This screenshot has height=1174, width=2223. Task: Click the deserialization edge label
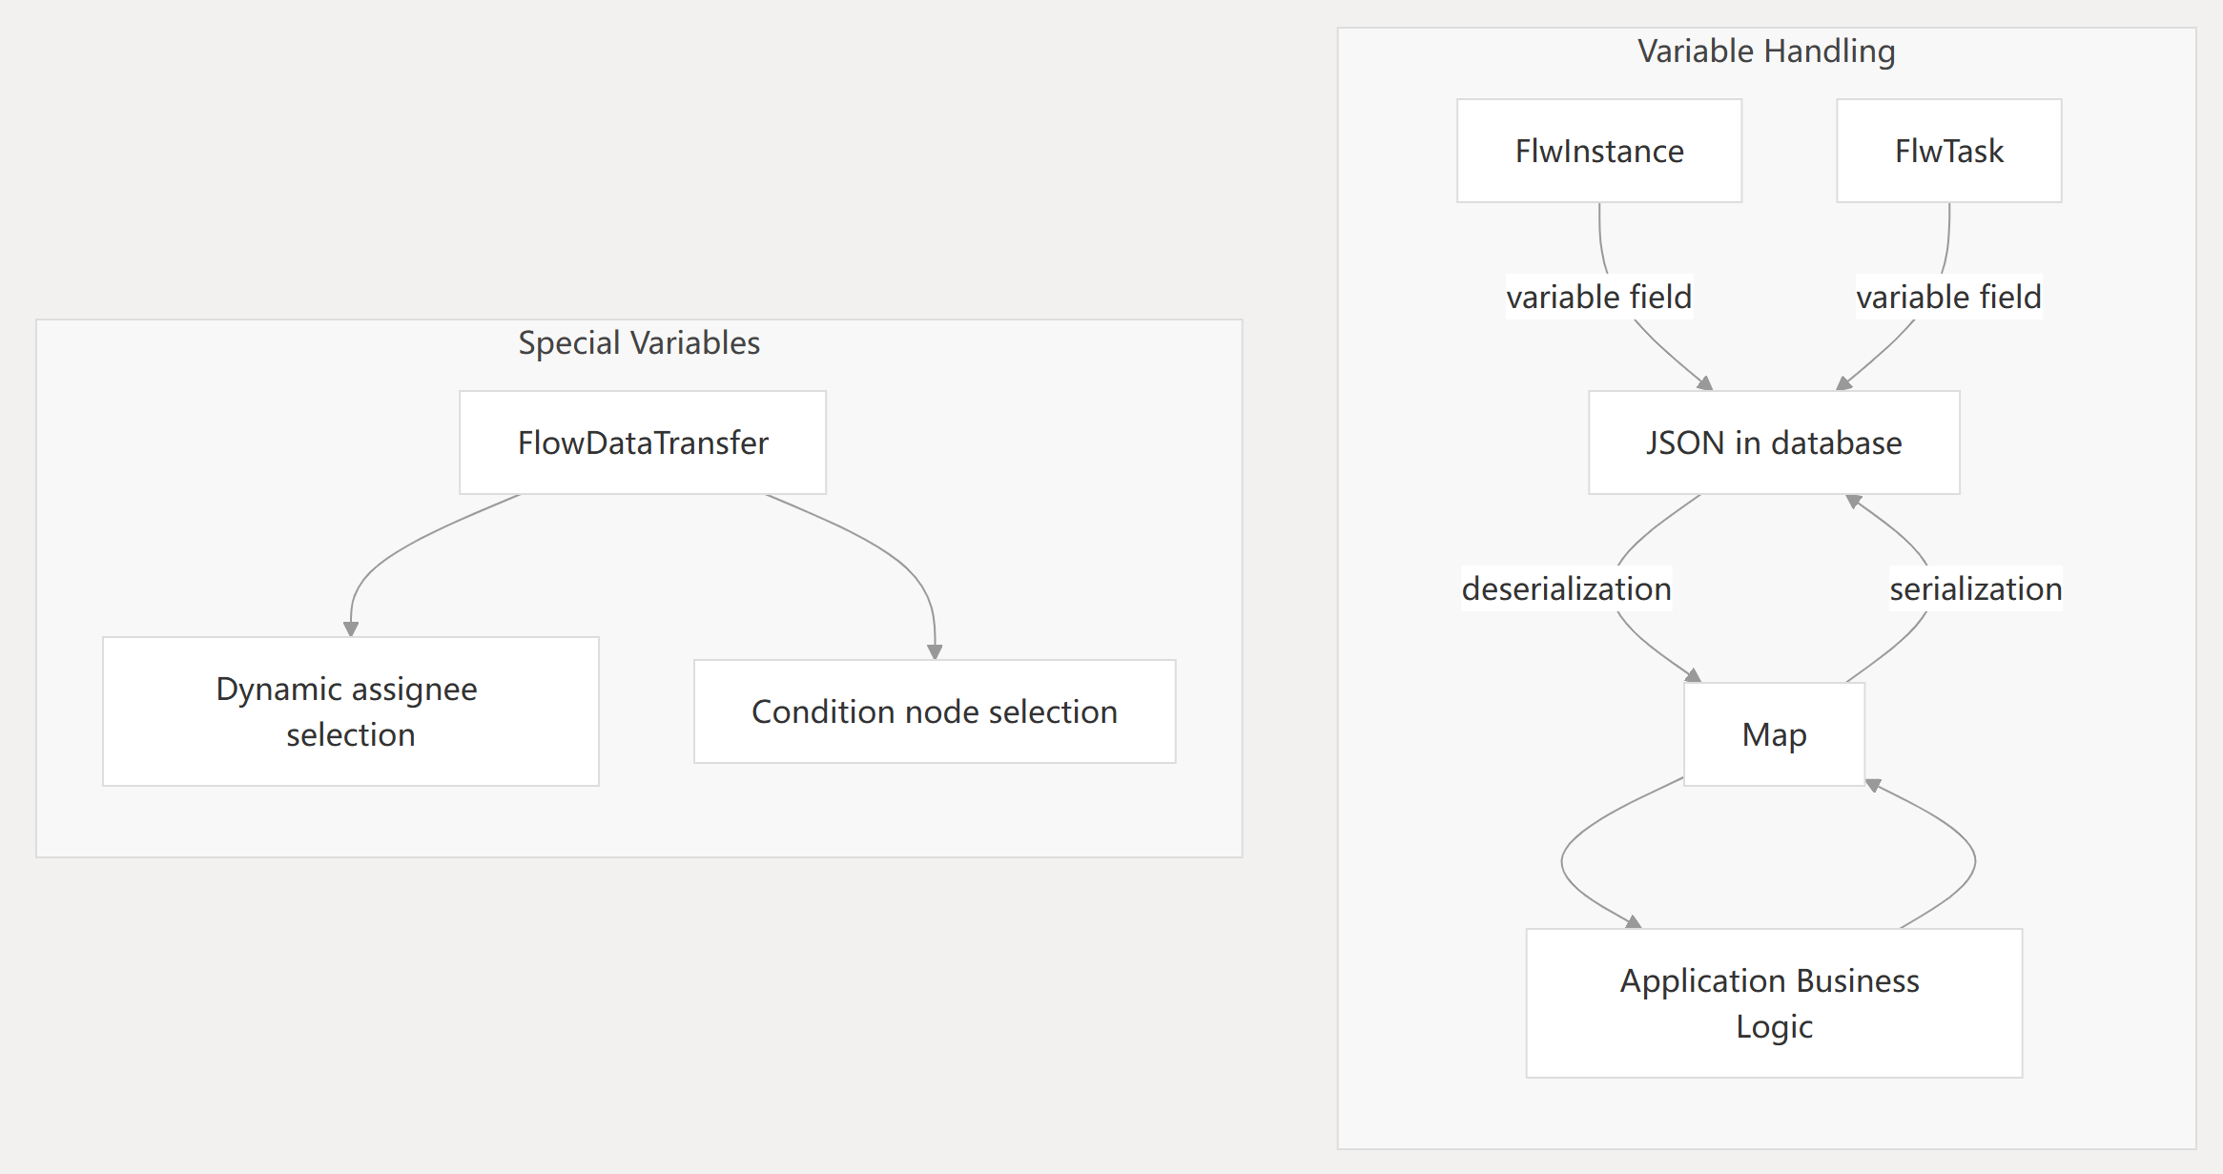coord(1566,588)
